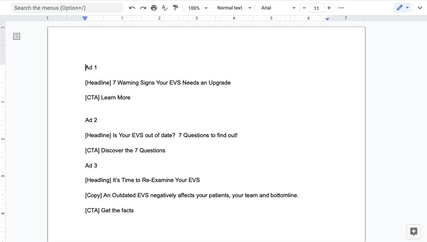Viewport: 427px width, 242px height.
Task: Click the font size field showing 11
Action: (316, 8)
